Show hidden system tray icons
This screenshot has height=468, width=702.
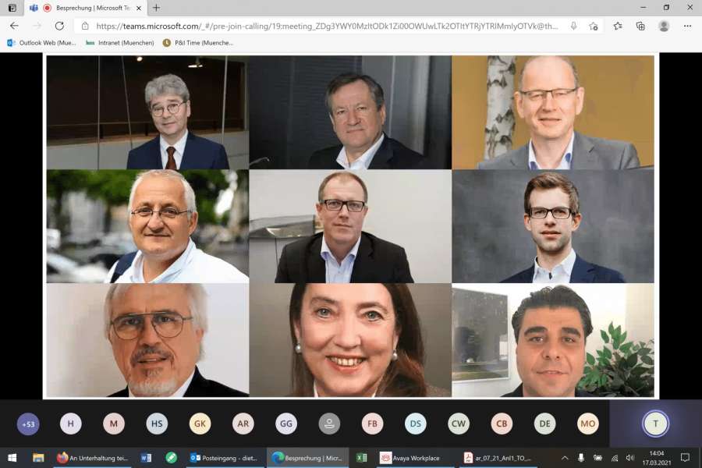565,458
